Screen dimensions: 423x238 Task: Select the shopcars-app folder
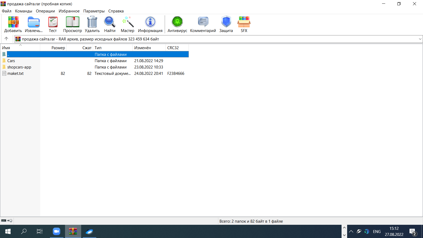19,67
